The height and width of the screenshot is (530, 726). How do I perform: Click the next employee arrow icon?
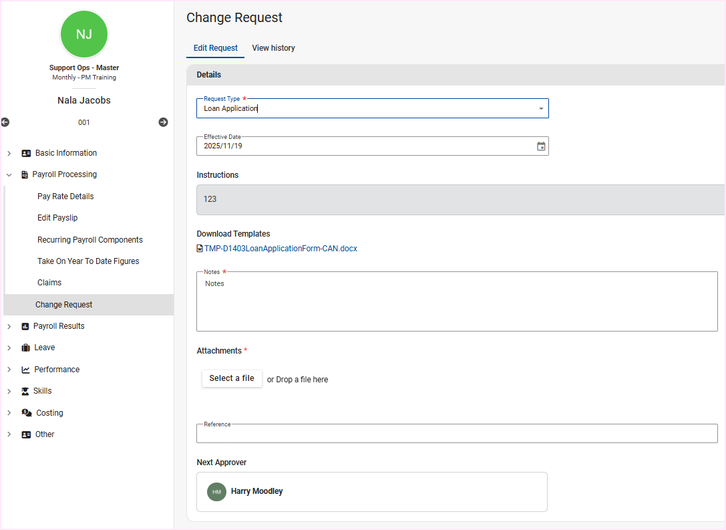click(x=163, y=122)
